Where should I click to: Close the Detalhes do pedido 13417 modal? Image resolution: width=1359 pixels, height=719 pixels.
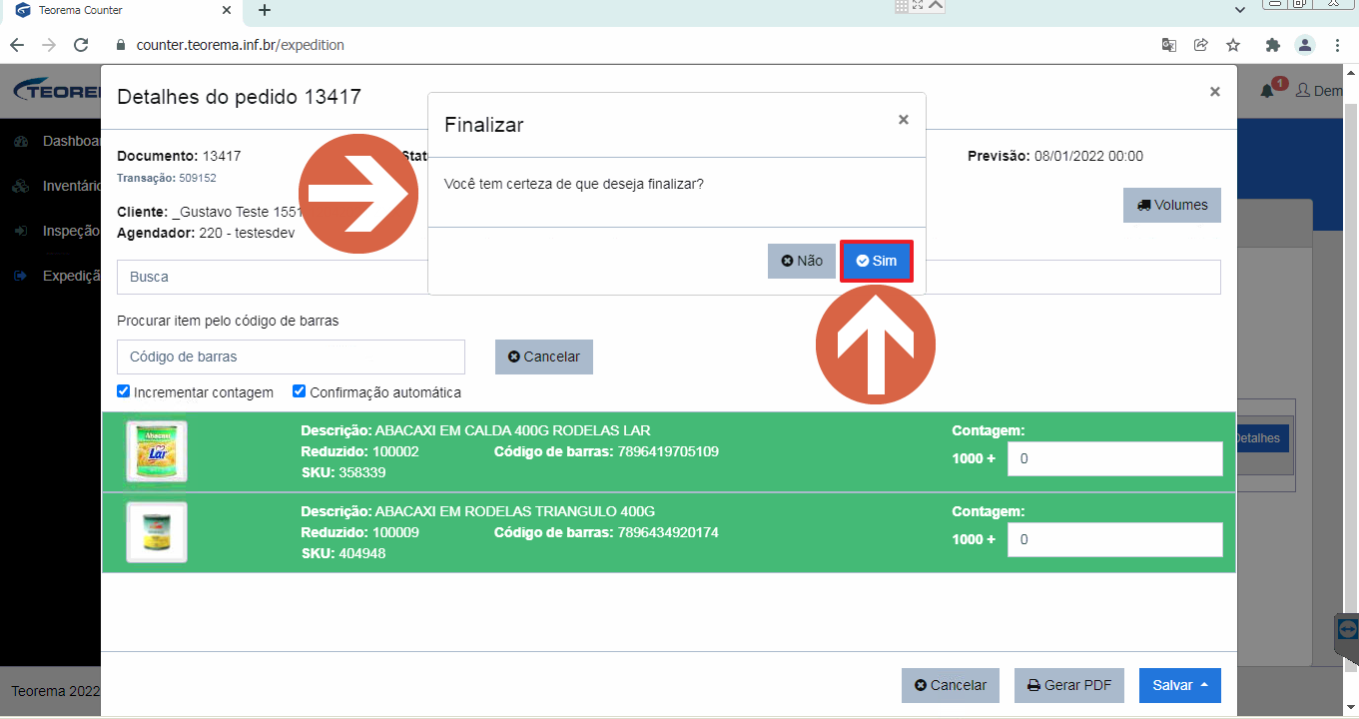[1215, 92]
